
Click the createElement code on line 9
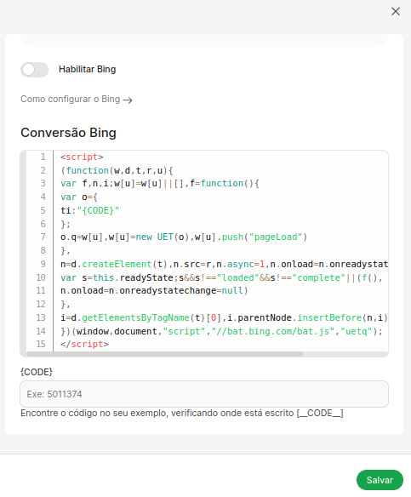click(117, 264)
